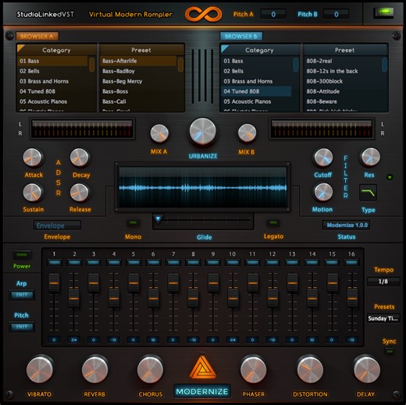
Task: Select Bass-Boss preset
Action: [138, 91]
